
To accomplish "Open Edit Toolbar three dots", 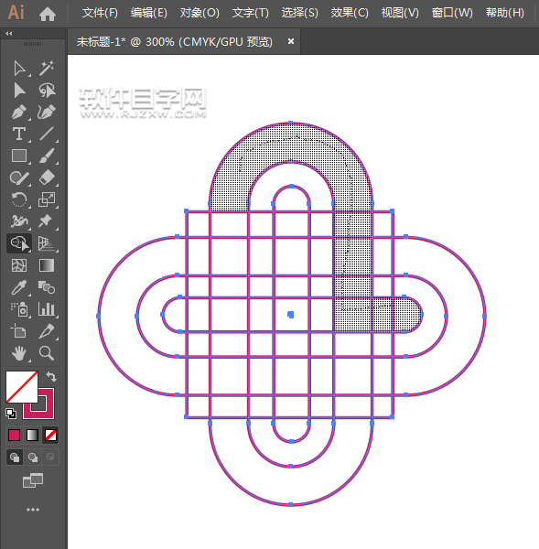I will click(x=33, y=510).
